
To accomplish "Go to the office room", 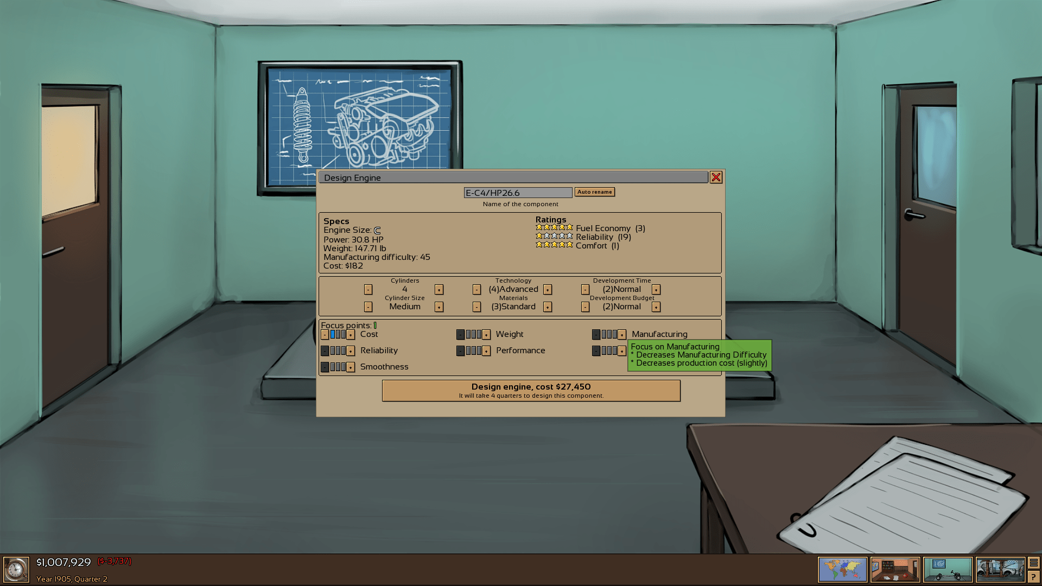I will [895, 570].
